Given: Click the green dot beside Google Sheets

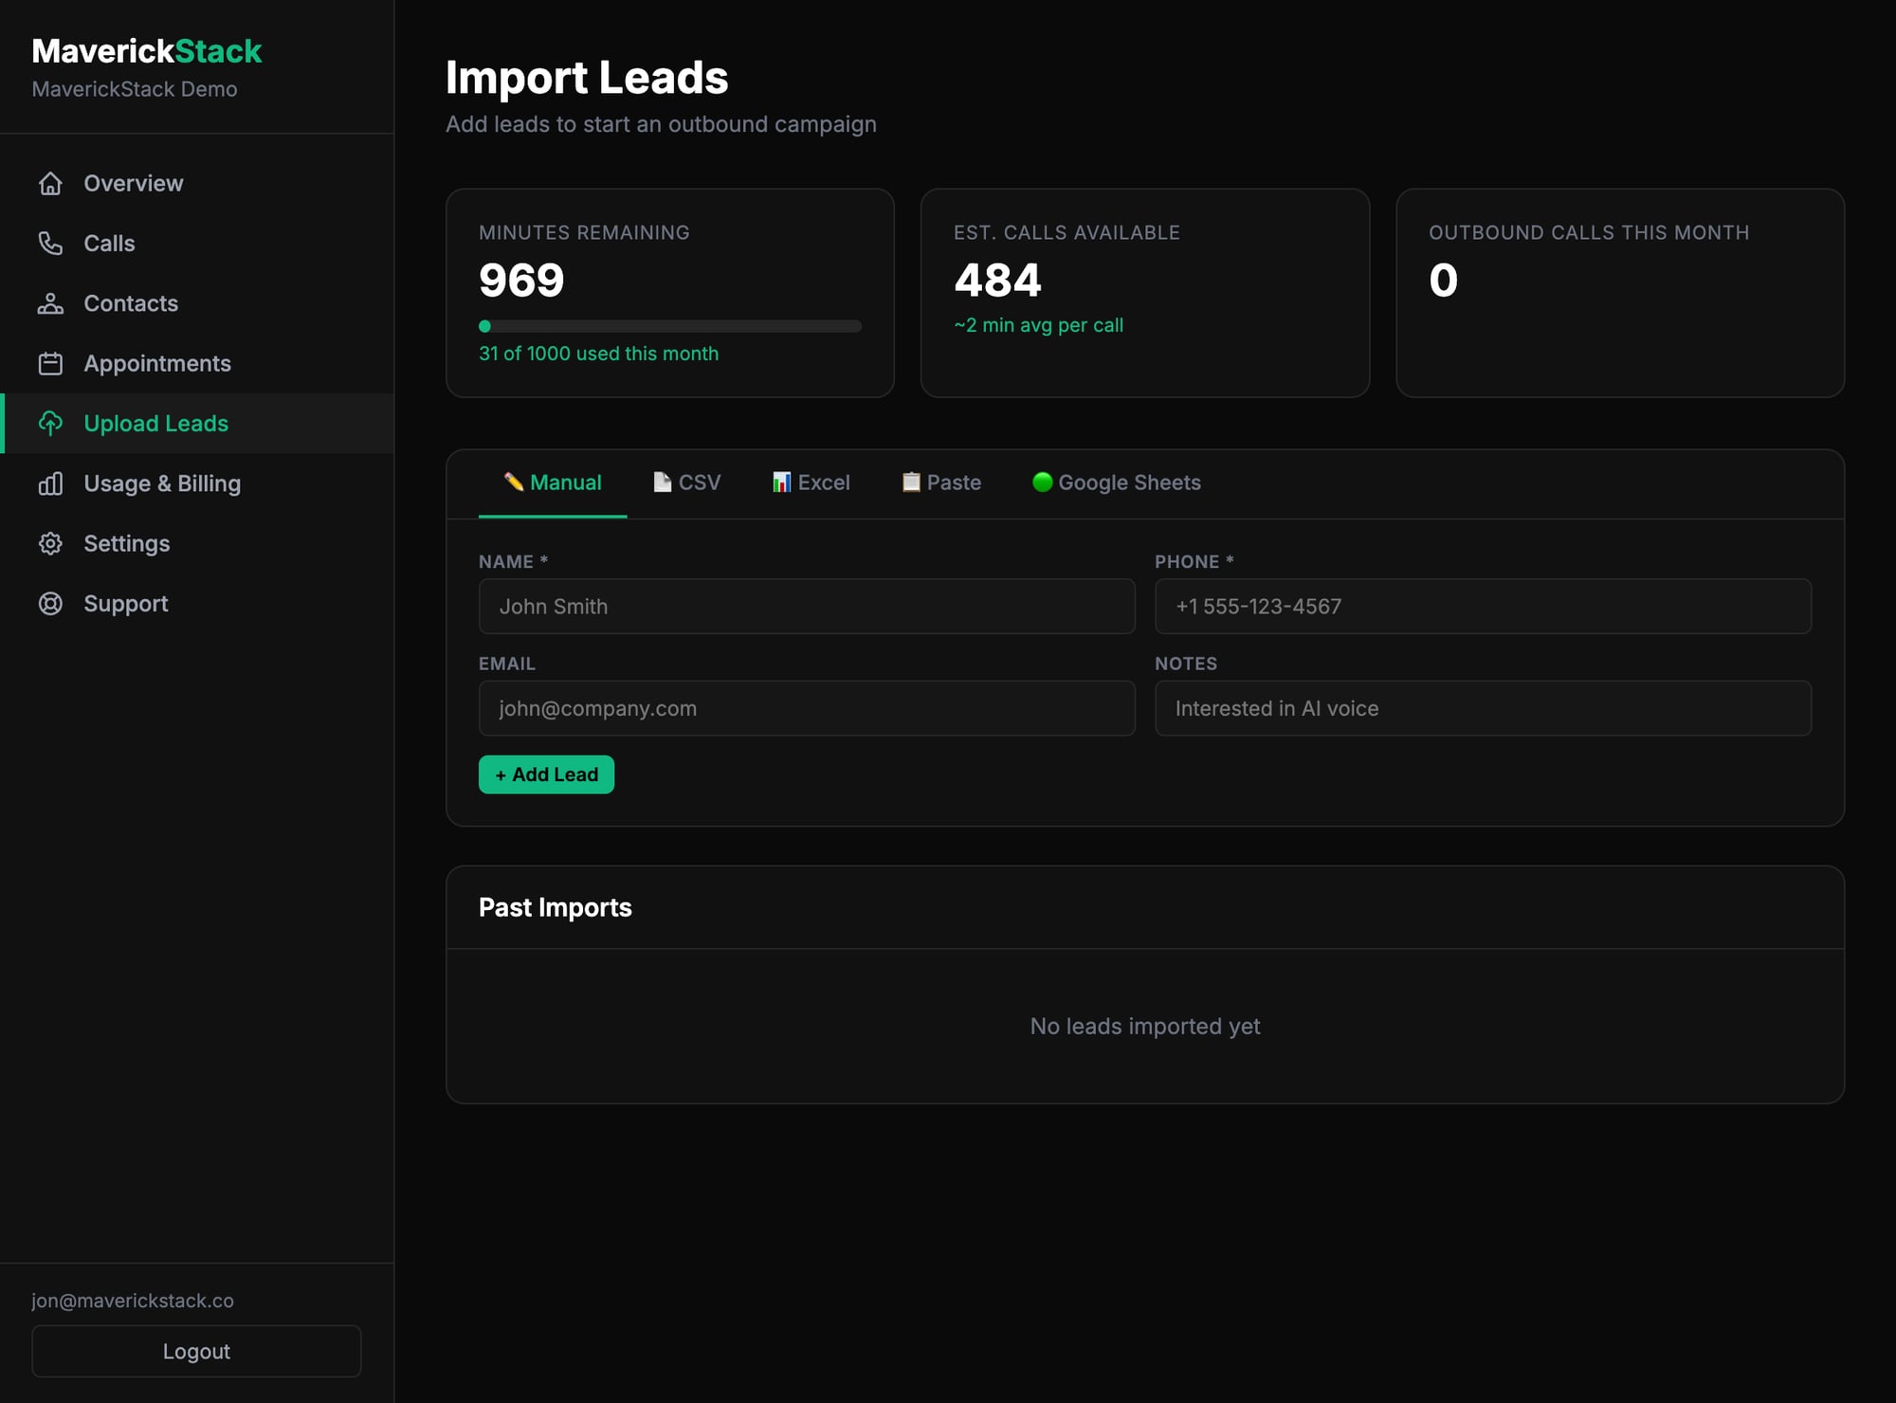Looking at the screenshot, I should pyautogui.click(x=1043, y=482).
